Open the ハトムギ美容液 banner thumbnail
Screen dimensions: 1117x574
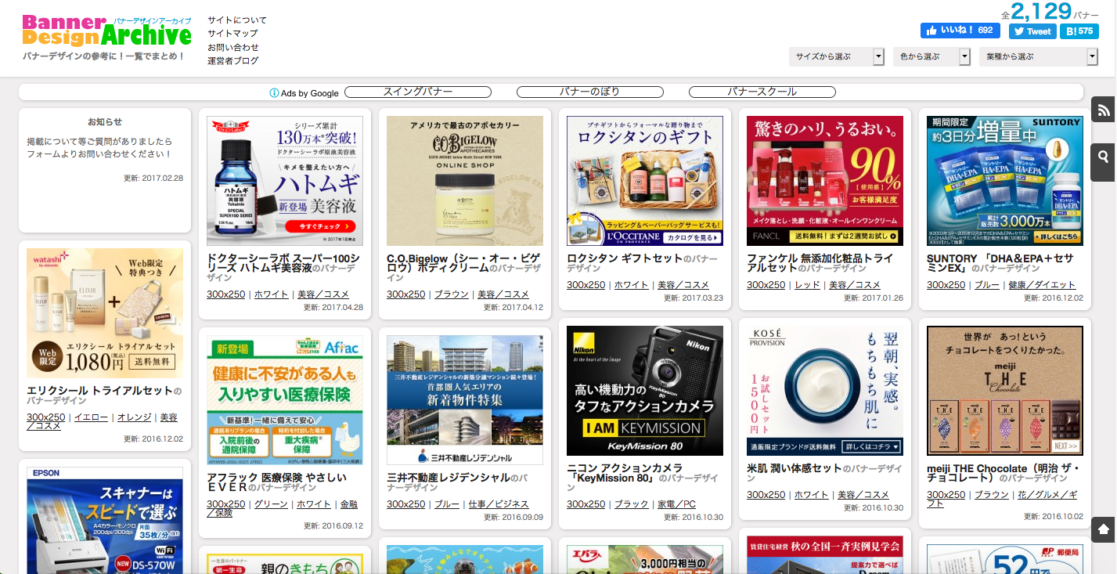(x=285, y=181)
